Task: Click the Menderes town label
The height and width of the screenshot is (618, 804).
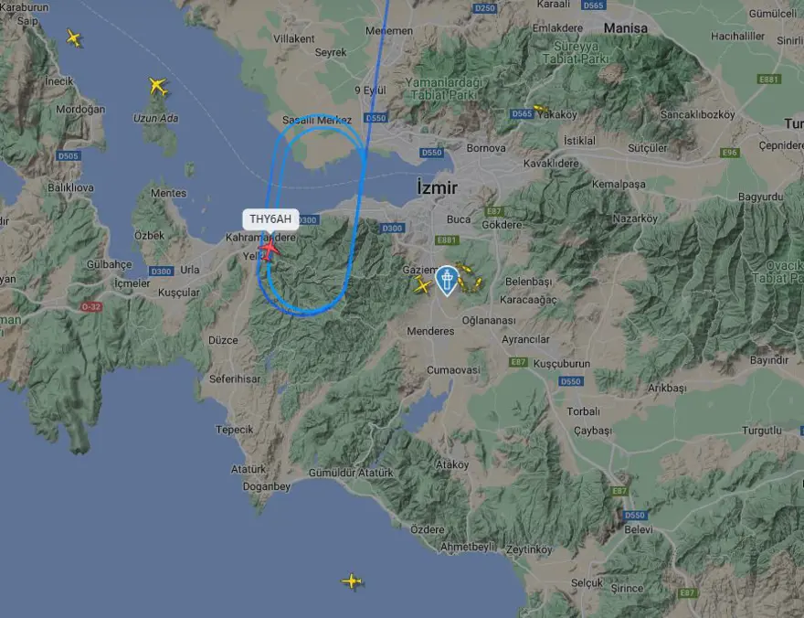Action: (430, 331)
